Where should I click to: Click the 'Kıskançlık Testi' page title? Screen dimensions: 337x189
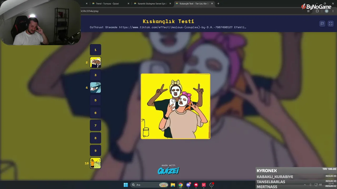[x=168, y=21]
